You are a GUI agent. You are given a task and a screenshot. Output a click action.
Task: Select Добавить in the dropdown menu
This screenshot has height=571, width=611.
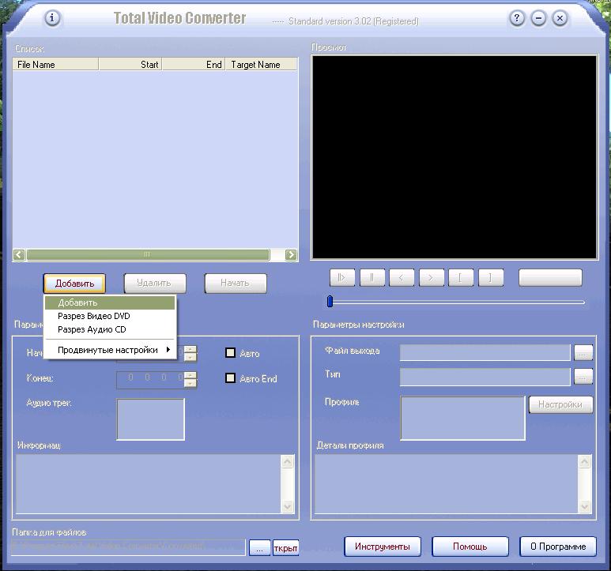(110, 302)
